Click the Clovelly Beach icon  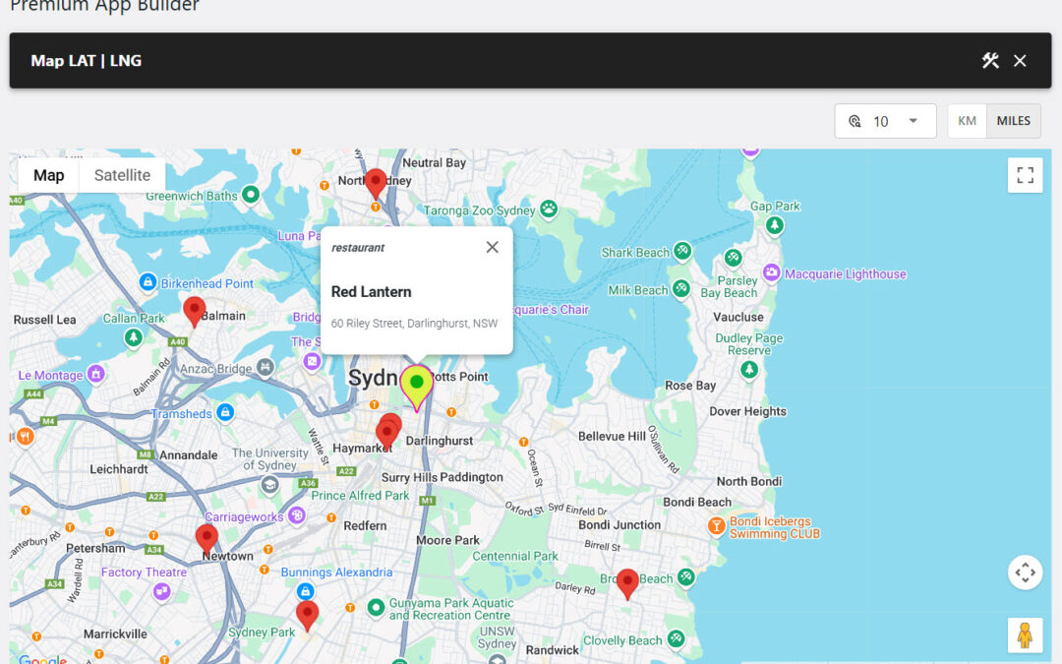point(676,638)
